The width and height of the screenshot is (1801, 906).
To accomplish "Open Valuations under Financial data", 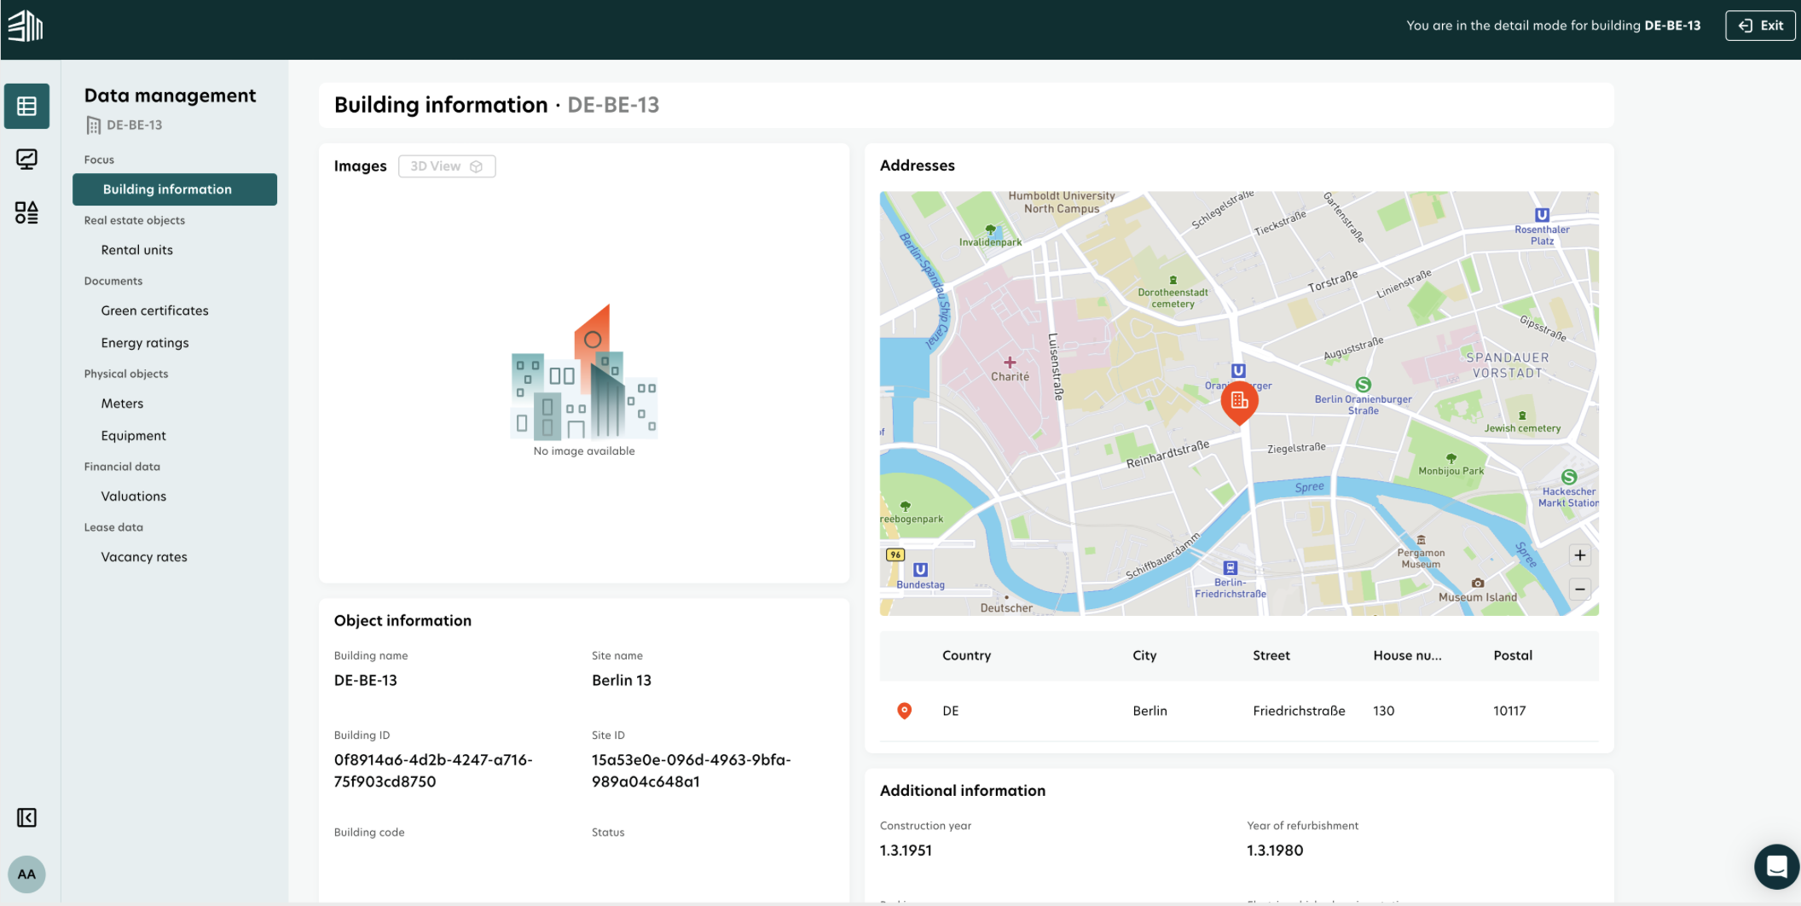I will (133, 496).
